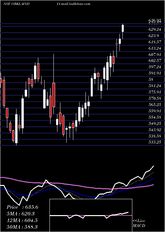Click the 591.91 price axis label
The width and height of the screenshot is (165, 232).
[x=155, y=73]
